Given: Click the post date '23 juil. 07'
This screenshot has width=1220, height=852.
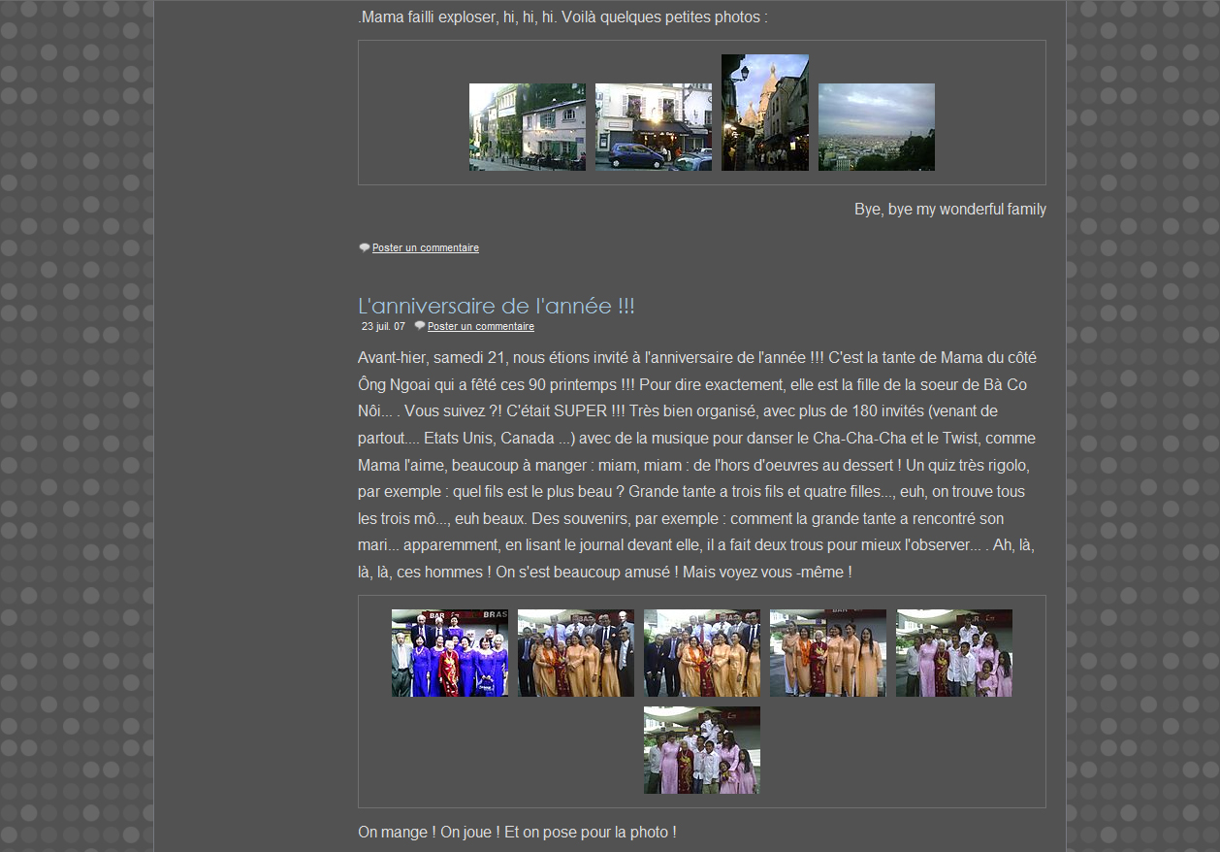Looking at the screenshot, I should 383,327.
